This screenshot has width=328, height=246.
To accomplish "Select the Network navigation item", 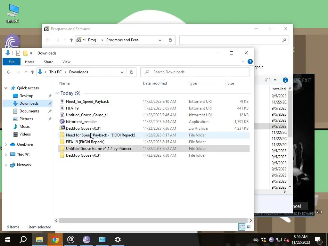I will [x=24, y=165].
